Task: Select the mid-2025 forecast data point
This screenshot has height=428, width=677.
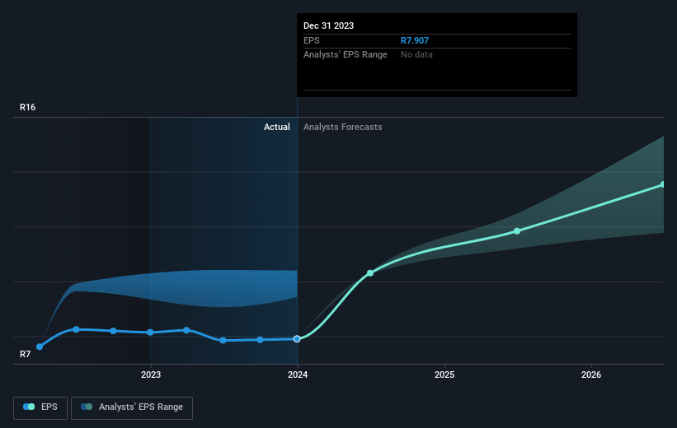Action: pos(517,231)
